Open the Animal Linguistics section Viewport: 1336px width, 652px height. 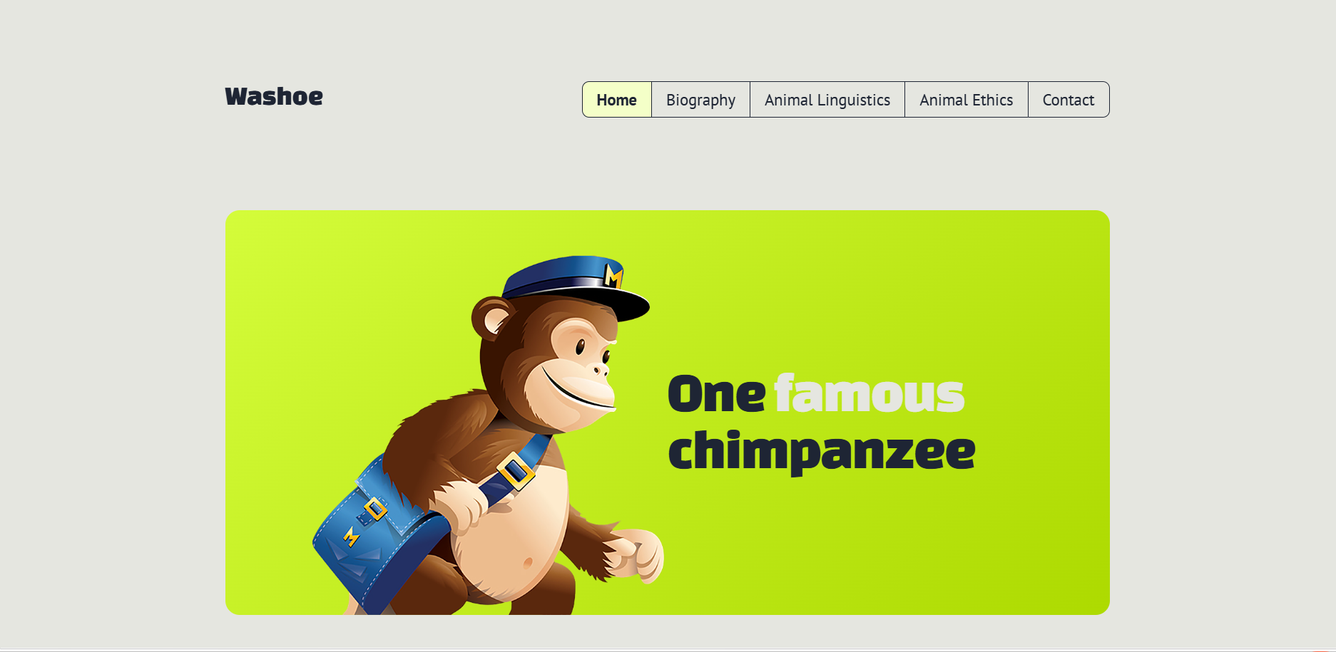(827, 100)
